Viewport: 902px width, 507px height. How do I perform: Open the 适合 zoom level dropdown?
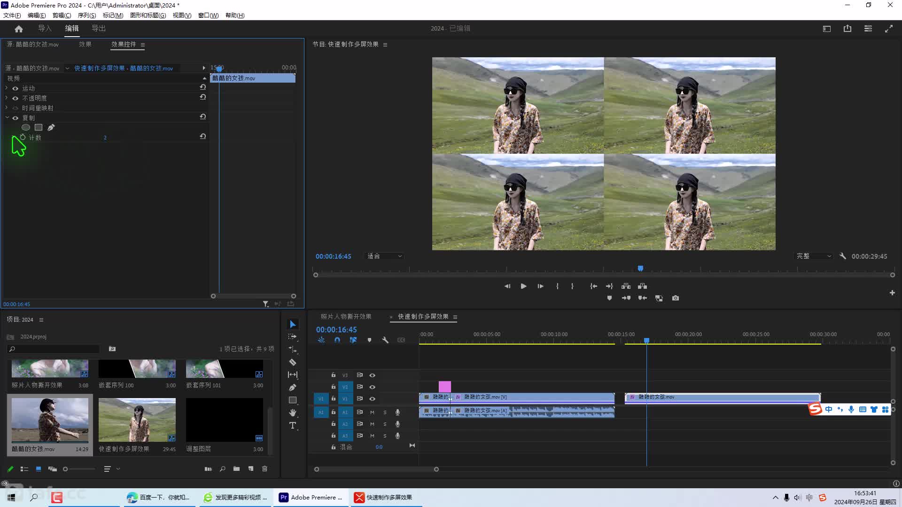(384, 256)
